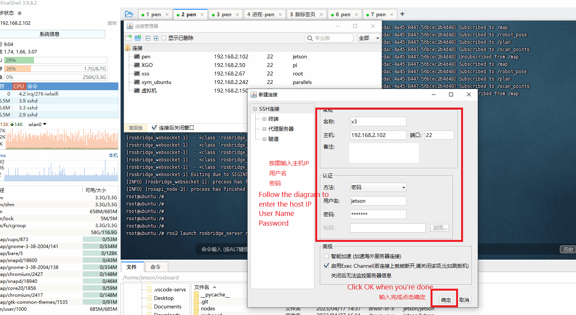
Task: Toggle the 连接后关闭窗口 checkbox
Action: click(x=154, y=127)
